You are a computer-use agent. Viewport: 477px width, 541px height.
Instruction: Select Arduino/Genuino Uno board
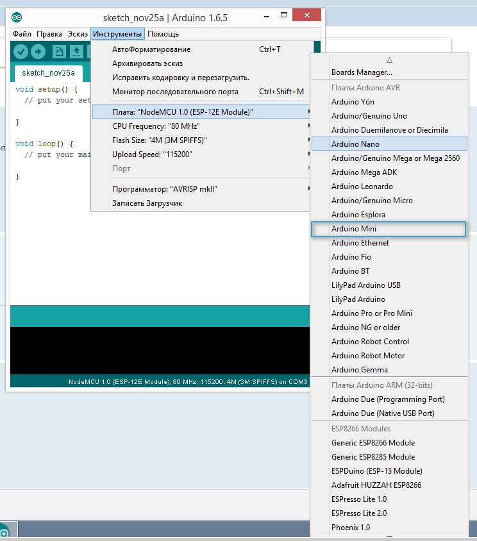[389, 116]
